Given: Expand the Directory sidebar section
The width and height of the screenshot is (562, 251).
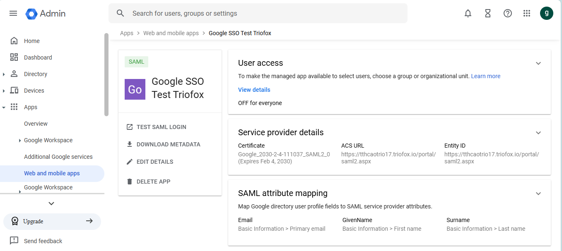Looking at the screenshot, I should [4, 74].
